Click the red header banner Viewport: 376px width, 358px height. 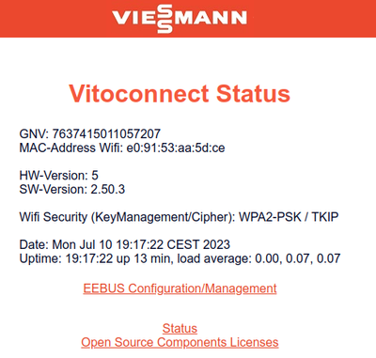click(x=188, y=19)
